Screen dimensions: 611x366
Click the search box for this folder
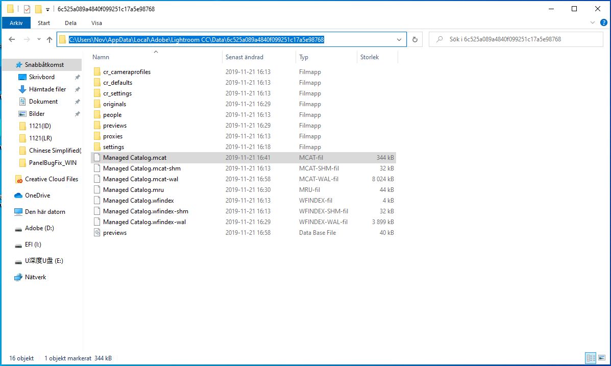516,39
